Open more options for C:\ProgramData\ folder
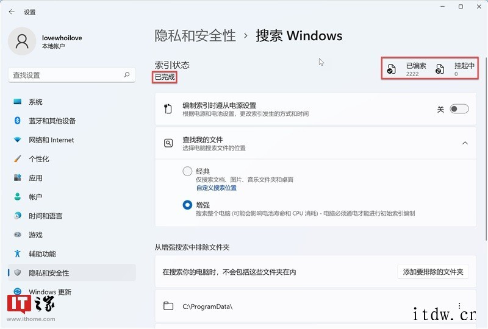This screenshot has height=329, width=488. click(x=459, y=306)
